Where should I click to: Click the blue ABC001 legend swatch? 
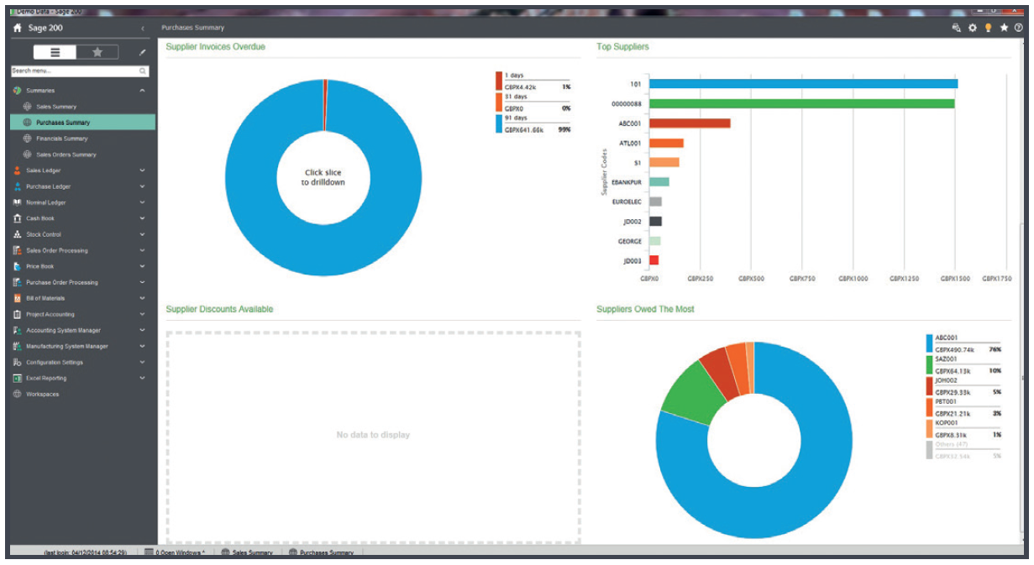(929, 343)
